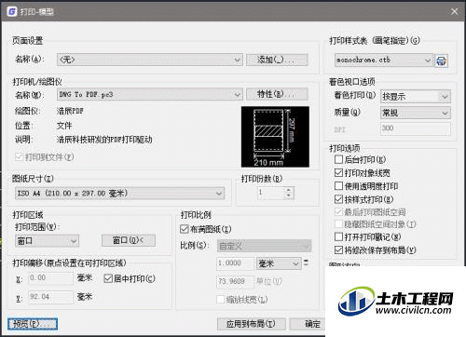
Task: Click the Y offset 92.04 field
Action: [51, 297]
